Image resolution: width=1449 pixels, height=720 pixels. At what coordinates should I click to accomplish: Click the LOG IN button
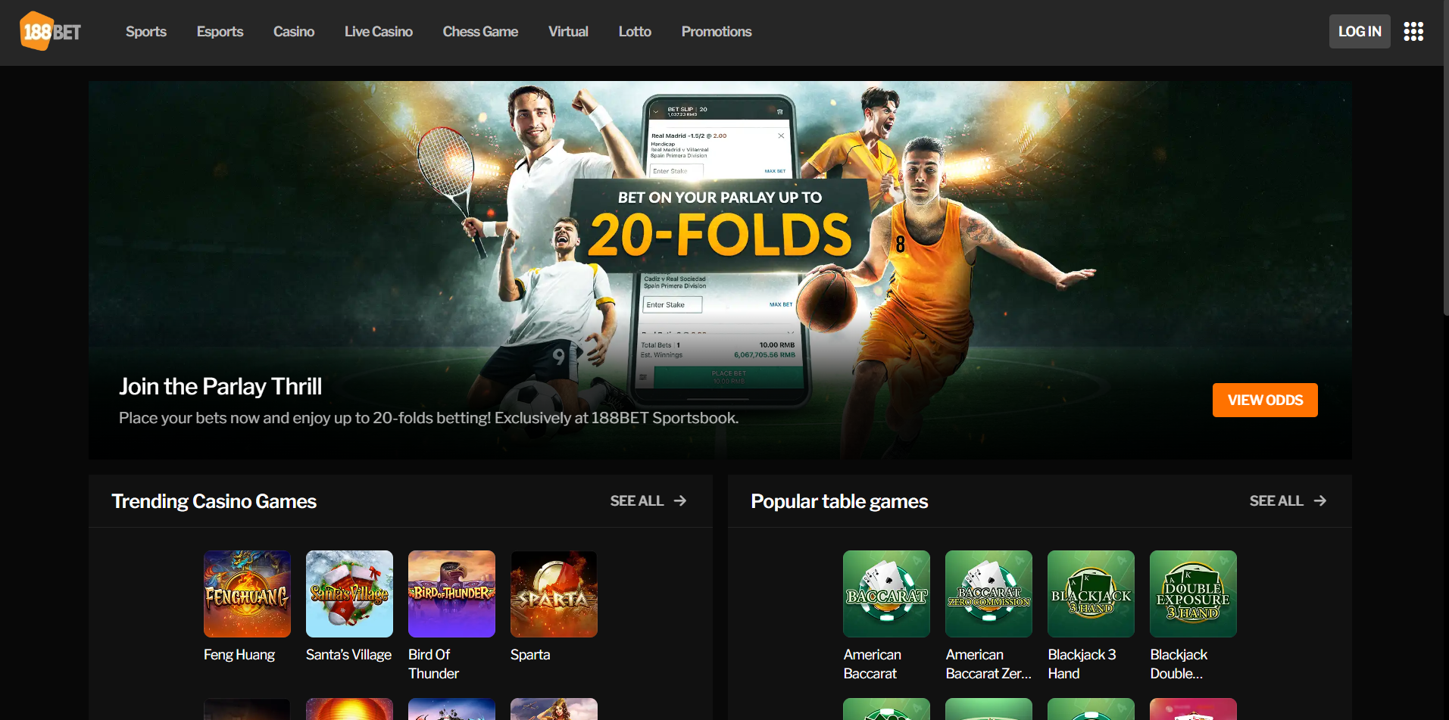[x=1360, y=31]
